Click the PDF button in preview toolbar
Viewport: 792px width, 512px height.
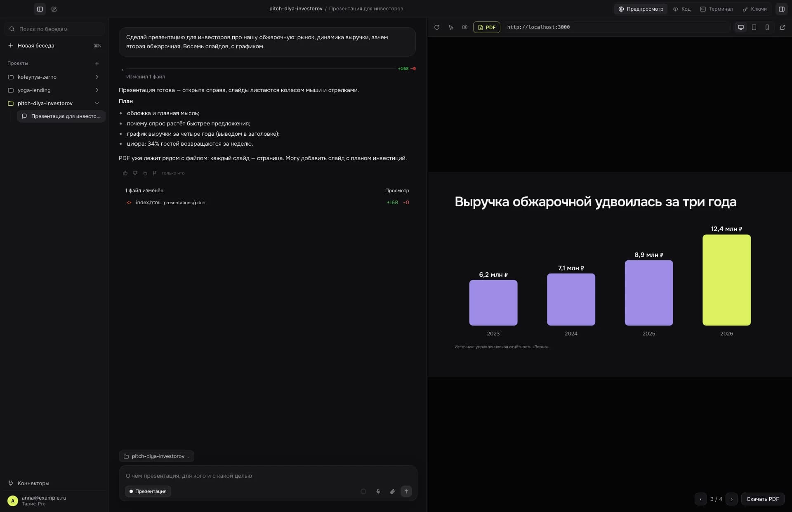(487, 27)
